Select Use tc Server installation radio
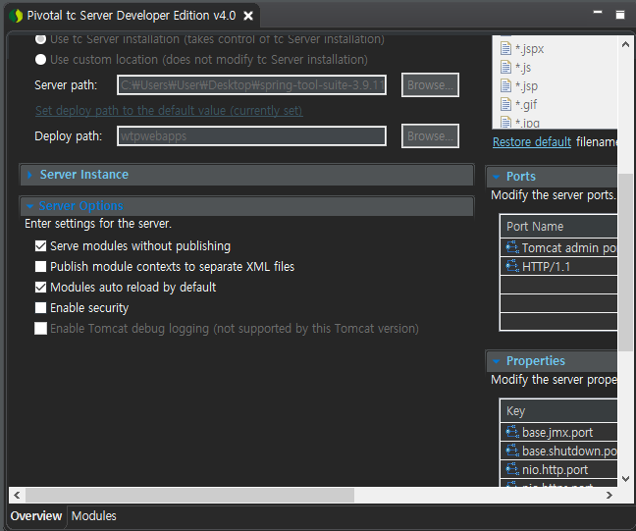This screenshot has width=636, height=531. pos(40,39)
